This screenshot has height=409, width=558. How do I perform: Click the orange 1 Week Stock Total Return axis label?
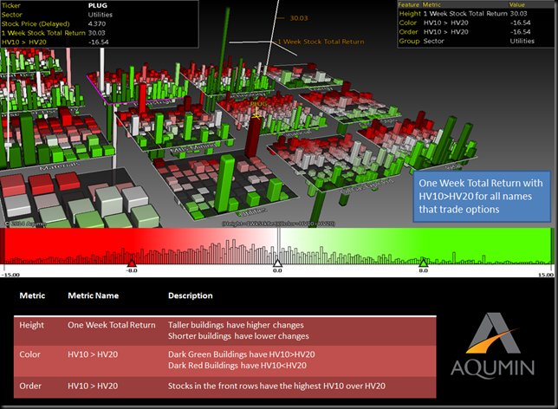[x=321, y=42]
